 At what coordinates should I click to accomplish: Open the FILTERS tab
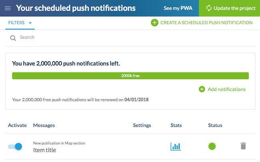click(20, 23)
